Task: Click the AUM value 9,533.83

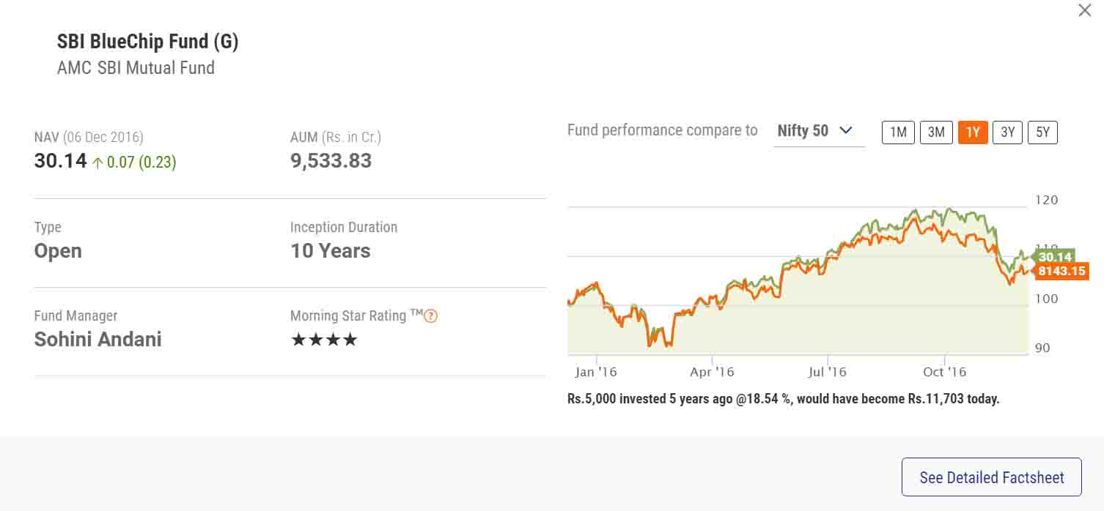Action: (x=331, y=161)
